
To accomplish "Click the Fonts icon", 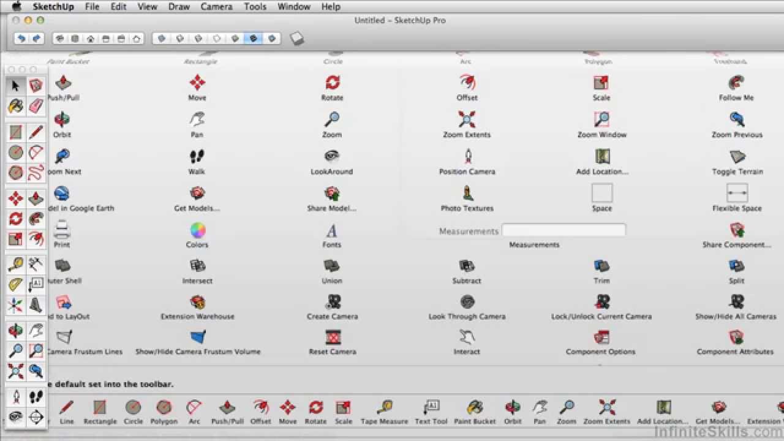I will click(x=332, y=230).
